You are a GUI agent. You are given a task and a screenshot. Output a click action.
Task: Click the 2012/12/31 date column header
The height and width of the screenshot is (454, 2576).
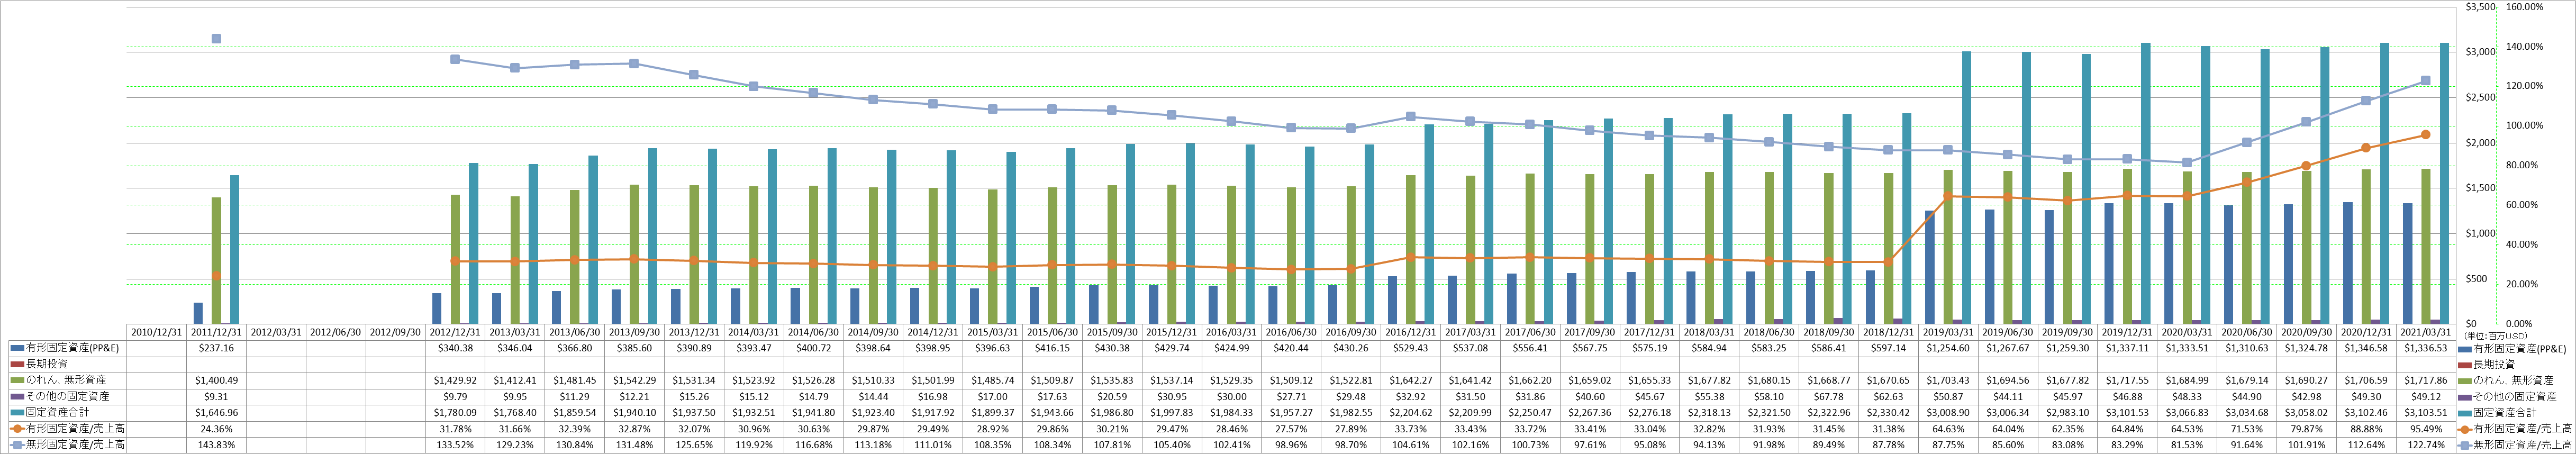455,332
